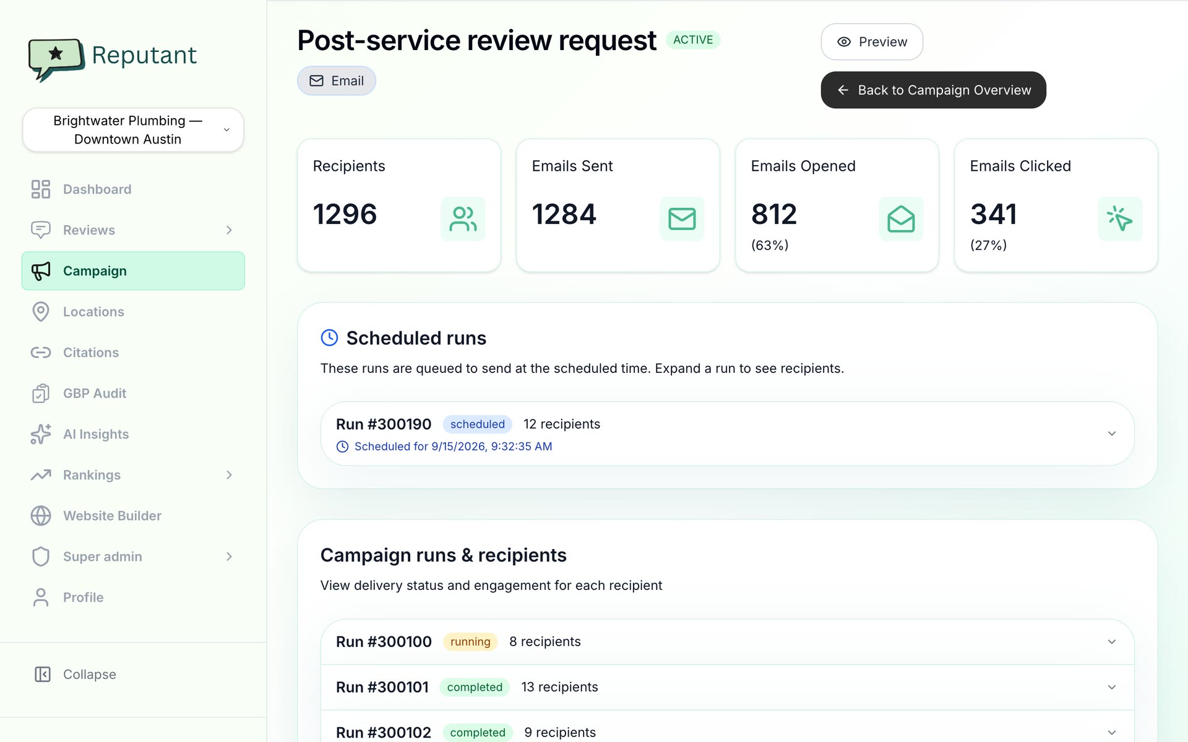Click the '13 recipients' text

click(x=559, y=687)
